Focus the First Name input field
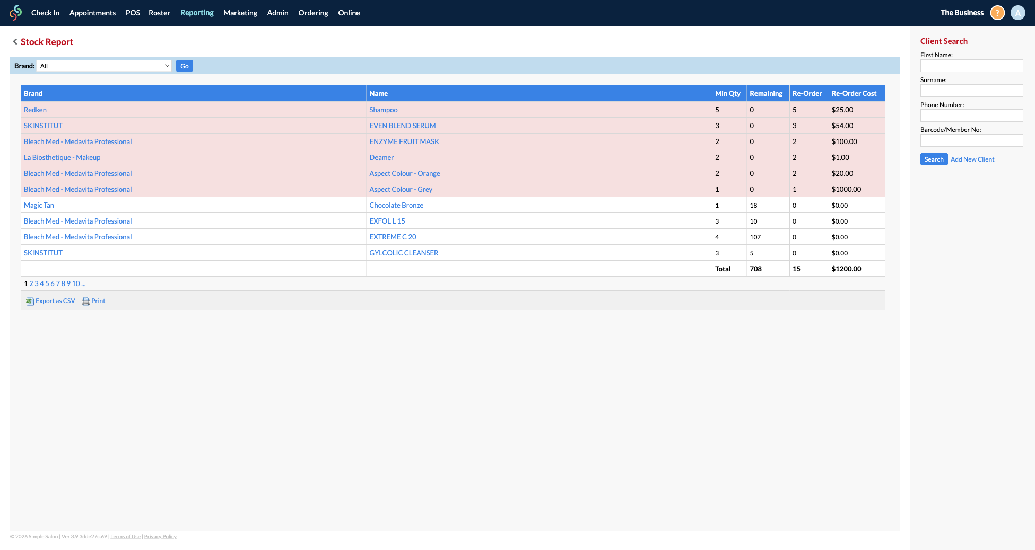Image resolution: width=1035 pixels, height=550 pixels. 971,66
